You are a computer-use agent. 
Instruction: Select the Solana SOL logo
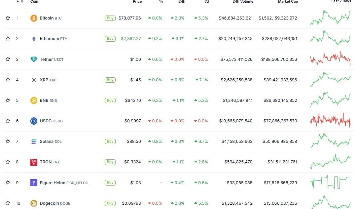tap(33, 141)
